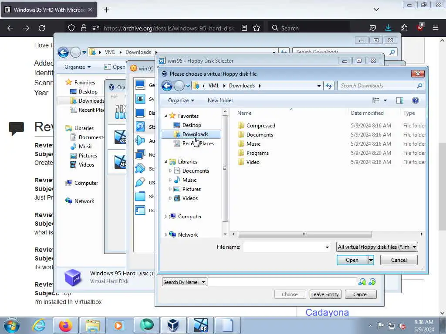
Task: Click the back arrow in floppy file dialog
Action: click(167, 86)
